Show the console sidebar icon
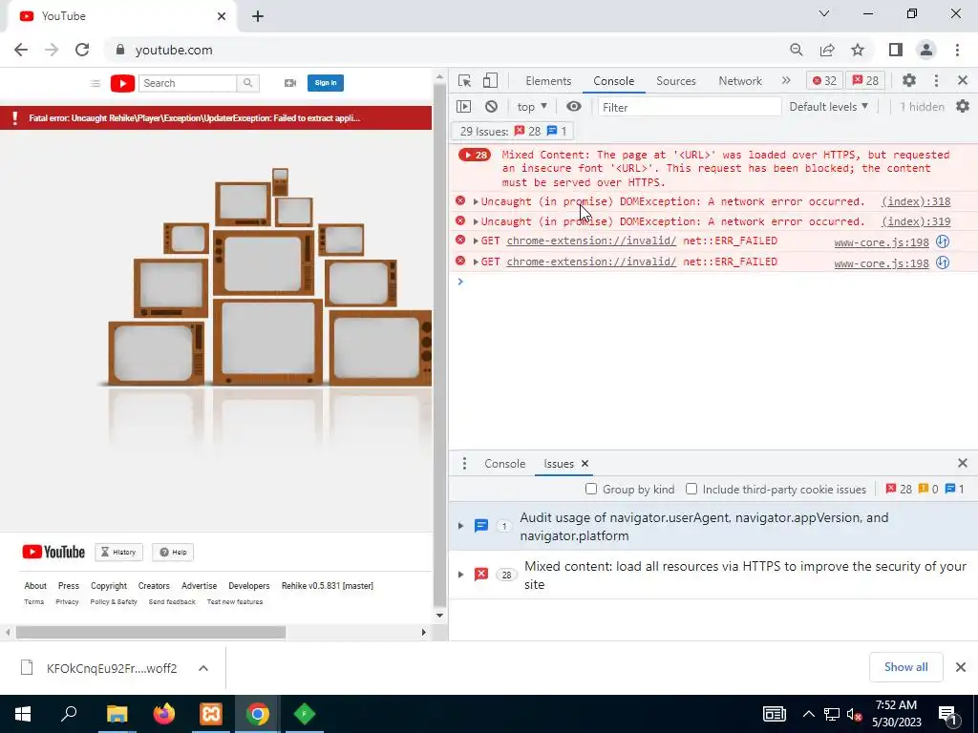 pos(463,107)
